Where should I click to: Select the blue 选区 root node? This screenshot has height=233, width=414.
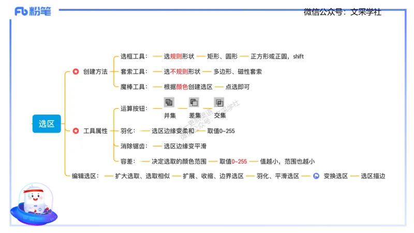click(x=47, y=124)
